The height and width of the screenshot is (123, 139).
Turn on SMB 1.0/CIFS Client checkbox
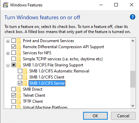tap(20, 77)
